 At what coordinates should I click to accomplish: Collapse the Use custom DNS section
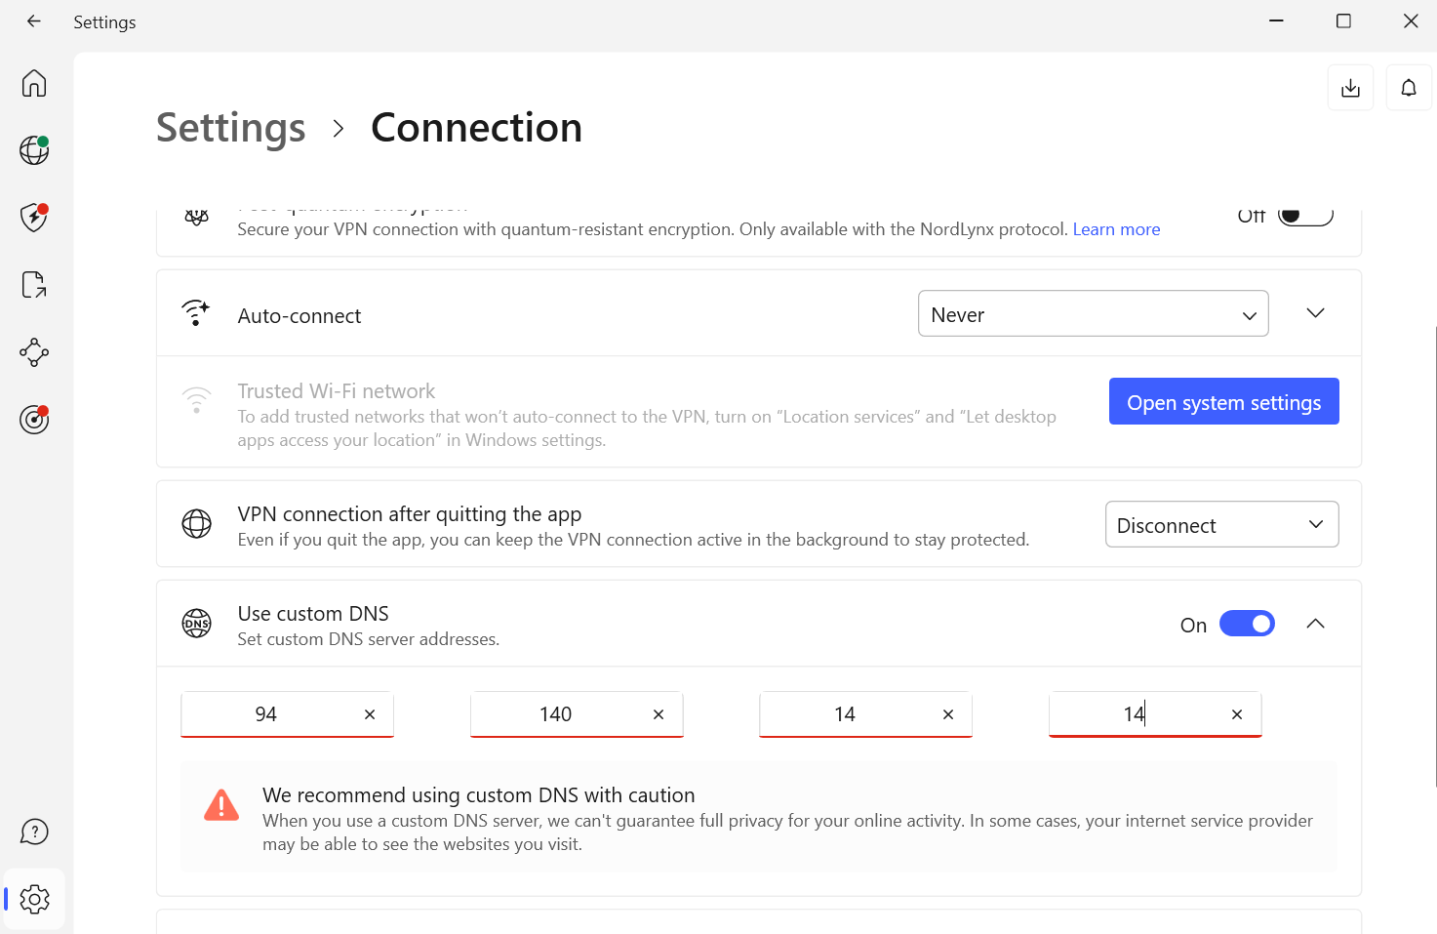pyautogui.click(x=1315, y=624)
